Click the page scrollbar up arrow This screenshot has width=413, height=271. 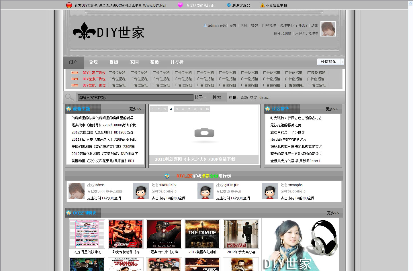coord(410,3)
